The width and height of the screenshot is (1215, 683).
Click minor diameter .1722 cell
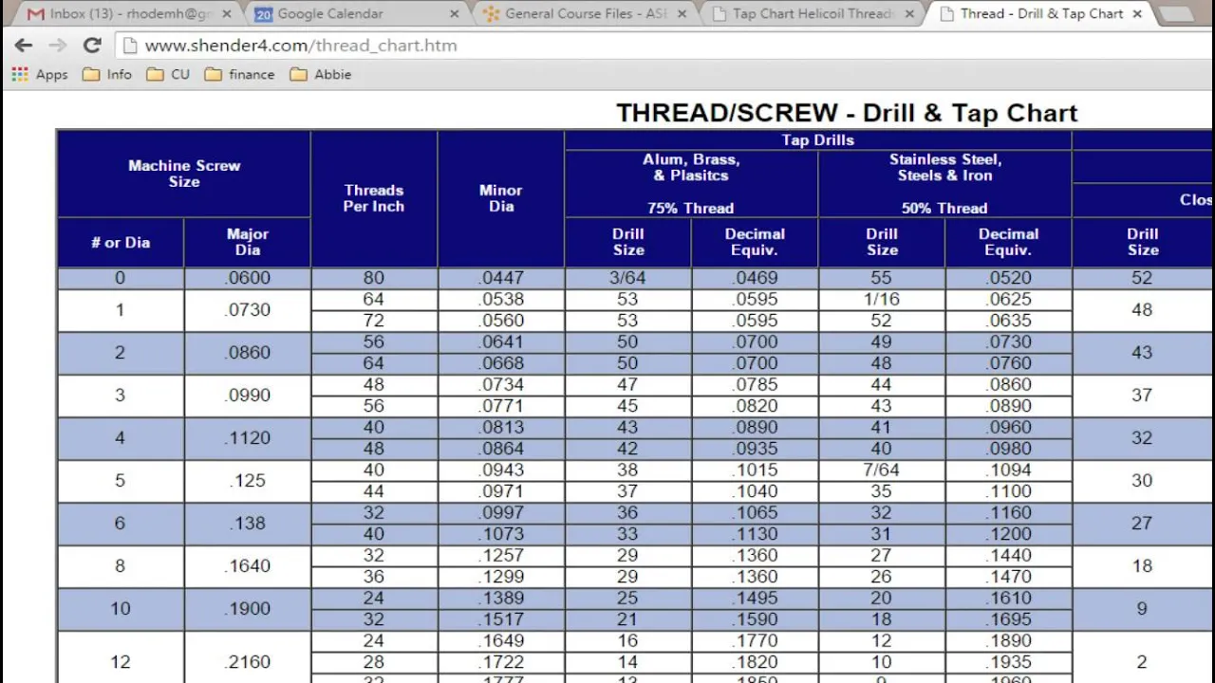click(501, 662)
